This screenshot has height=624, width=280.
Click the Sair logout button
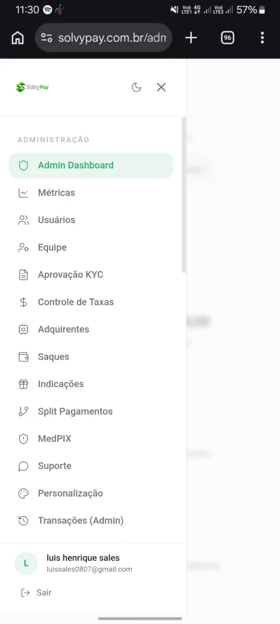[x=36, y=593]
